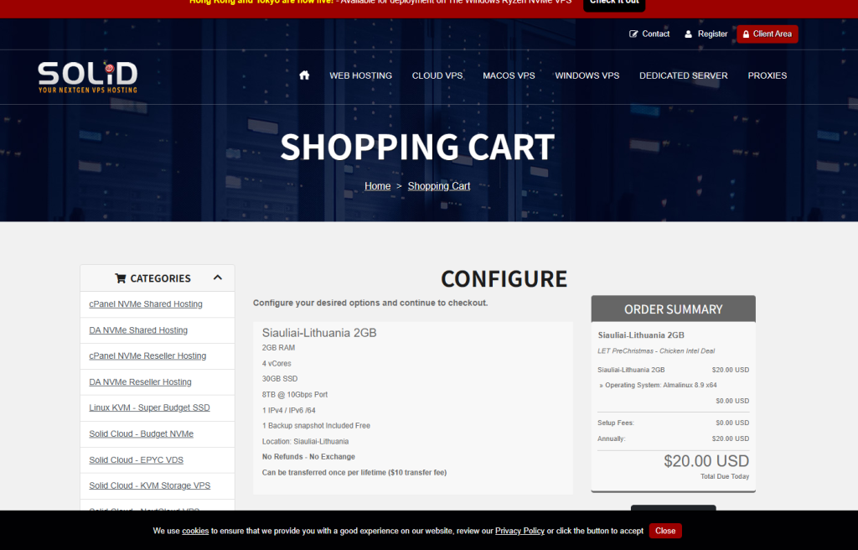Image resolution: width=858 pixels, height=550 pixels.
Task: Open DA NVMe Reseller Hosting category
Action: 140,382
